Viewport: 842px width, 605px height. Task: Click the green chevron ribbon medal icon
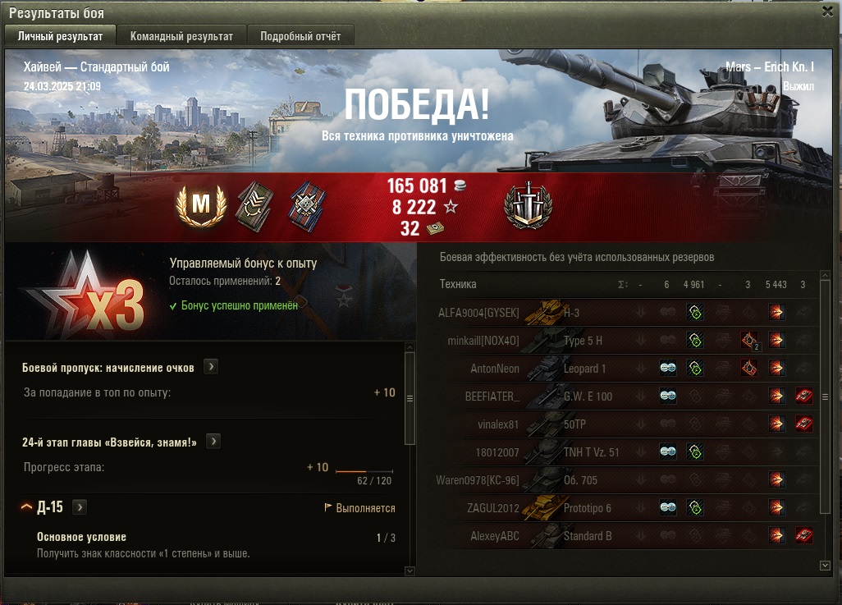pyautogui.click(x=255, y=206)
